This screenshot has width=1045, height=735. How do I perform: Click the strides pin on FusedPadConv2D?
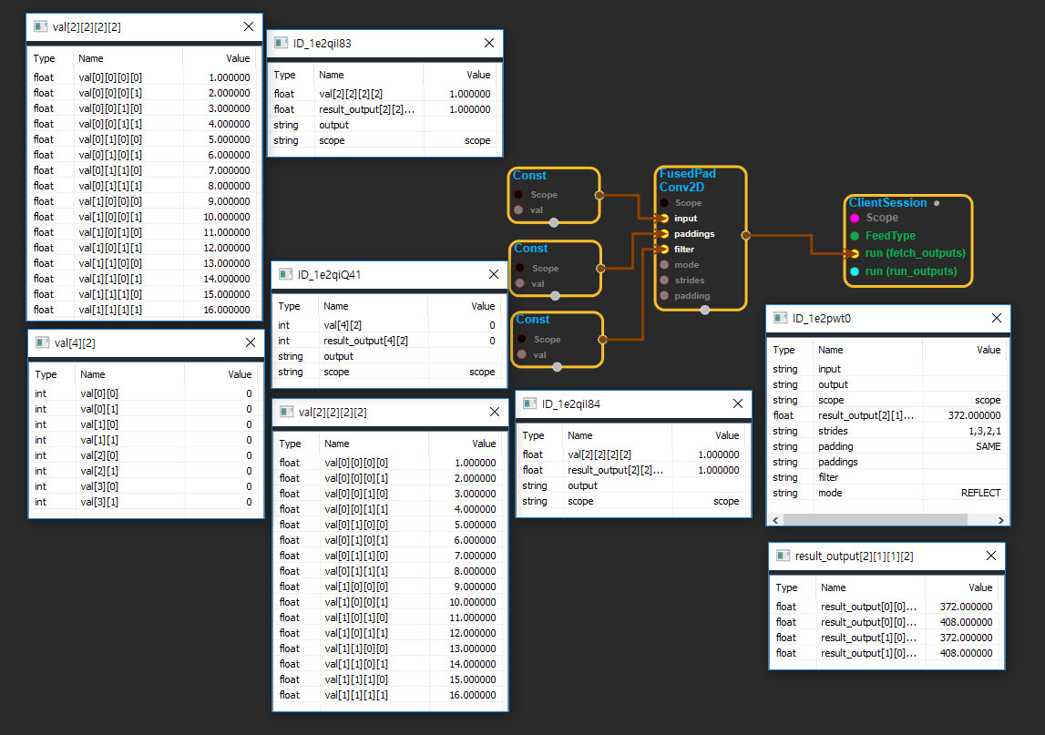[x=665, y=281]
